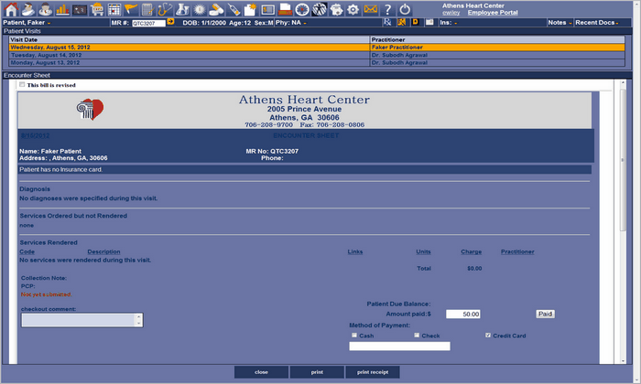Click the sunburst toolbar icon
Image resolution: width=641 pixels, height=384 pixels.
(199, 9)
